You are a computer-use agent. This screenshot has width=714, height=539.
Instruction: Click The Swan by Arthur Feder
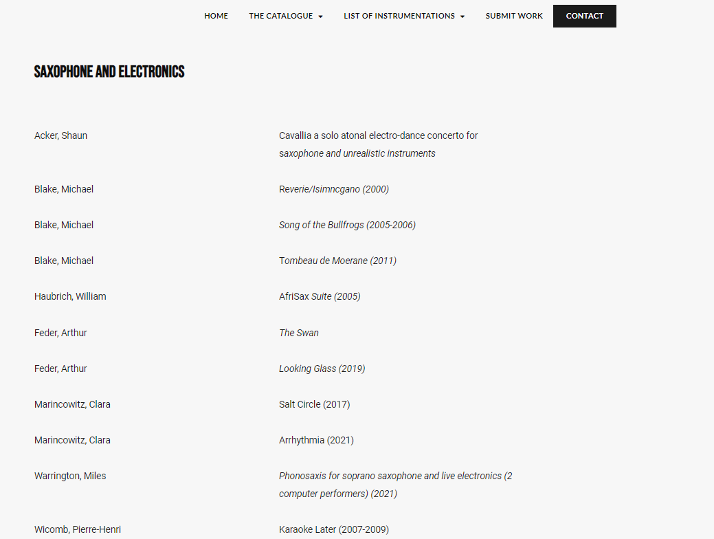[298, 333]
